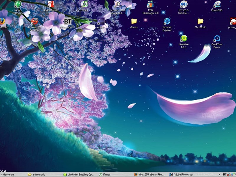The image size is (236, 177).
Task: Open the Games folder
Action: [x=134, y=22]
